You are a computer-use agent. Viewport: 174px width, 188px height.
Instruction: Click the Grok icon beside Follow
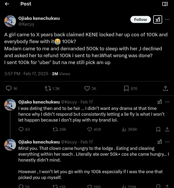158,19
